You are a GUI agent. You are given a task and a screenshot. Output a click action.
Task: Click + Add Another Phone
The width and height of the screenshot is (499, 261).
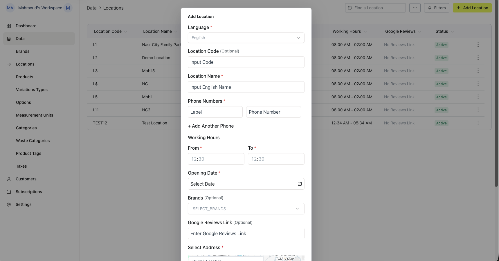[x=211, y=126]
